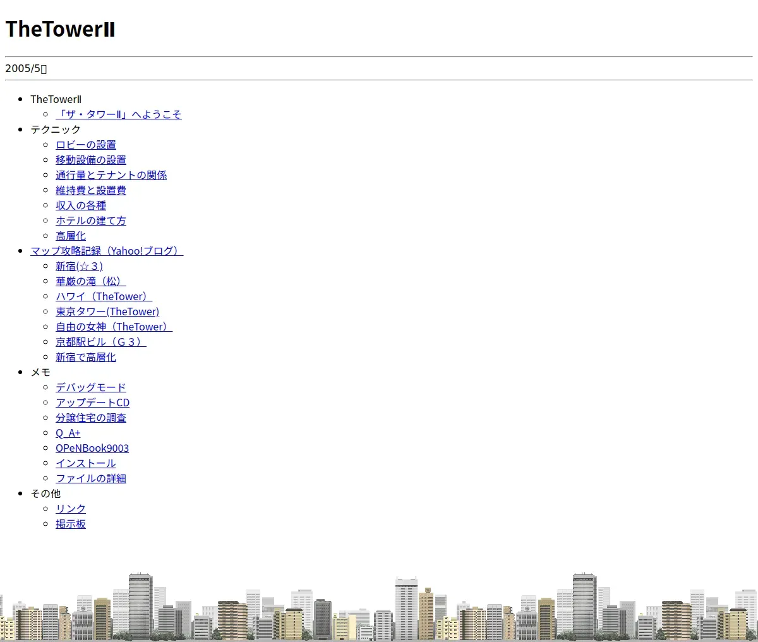This screenshot has width=758, height=642.
Task: Open the 「ザ・タワーⅡ」へようこそ link
Action: (x=119, y=114)
